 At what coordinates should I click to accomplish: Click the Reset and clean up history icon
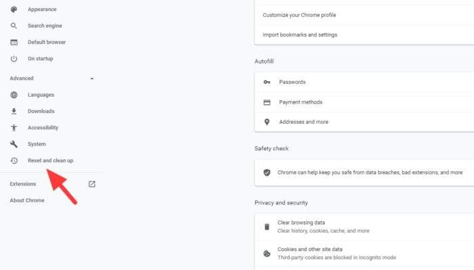[14, 160]
